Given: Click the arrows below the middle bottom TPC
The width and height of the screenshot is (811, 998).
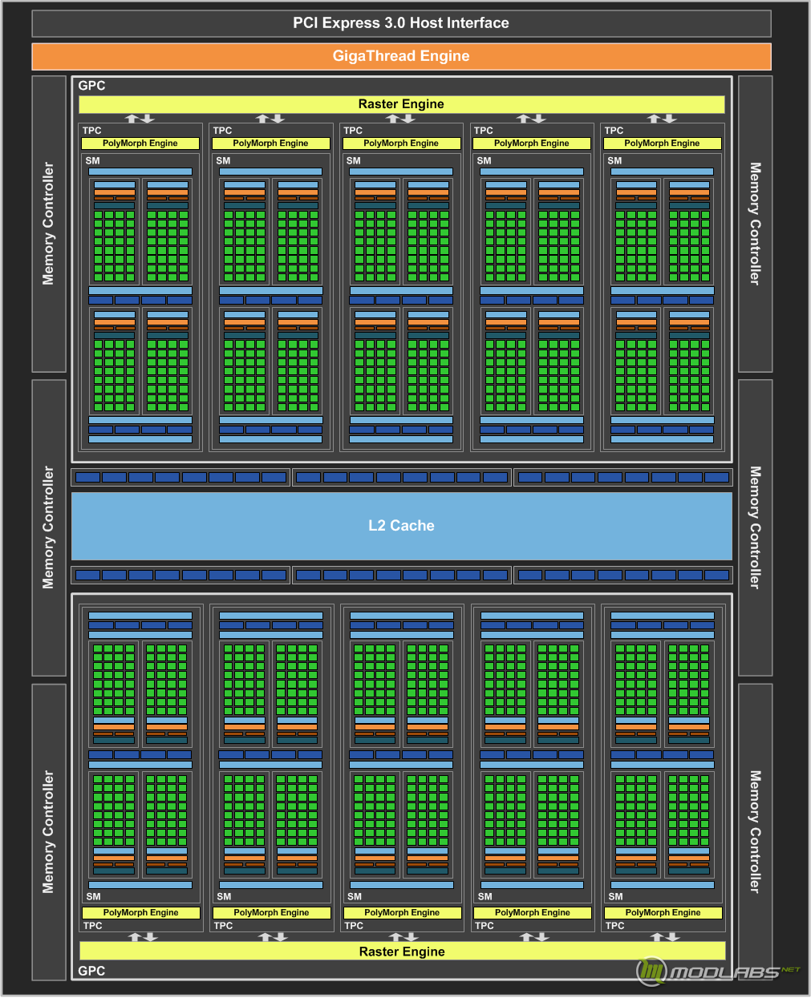Looking at the screenshot, I should pyautogui.click(x=402, y=936).
